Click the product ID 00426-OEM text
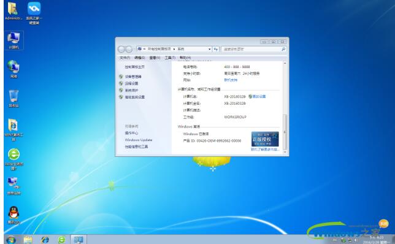 [212, 140]
